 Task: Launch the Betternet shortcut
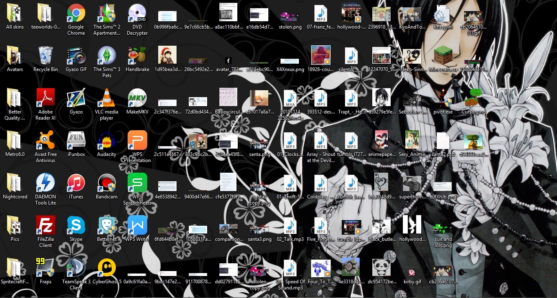click(107, 226)
